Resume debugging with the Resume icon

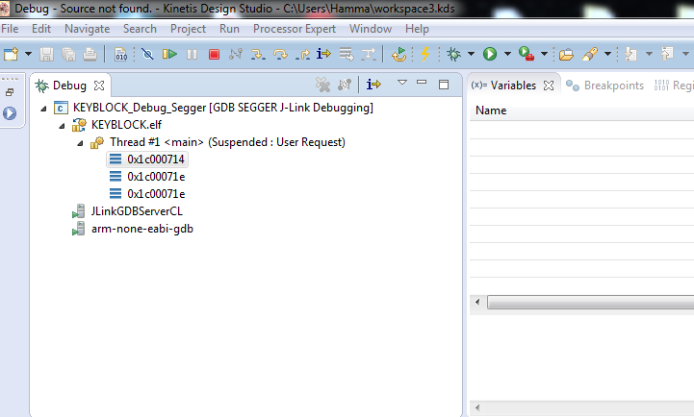(169, 55)
